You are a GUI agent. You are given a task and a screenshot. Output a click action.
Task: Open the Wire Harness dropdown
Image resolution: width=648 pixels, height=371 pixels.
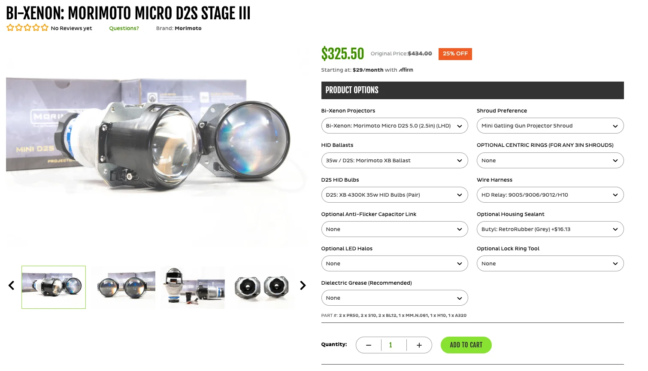pyautogui.click(x=550, y=195)
